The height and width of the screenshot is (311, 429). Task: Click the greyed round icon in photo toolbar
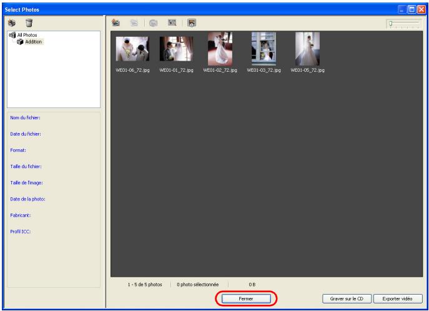click(x=153, y=23)
